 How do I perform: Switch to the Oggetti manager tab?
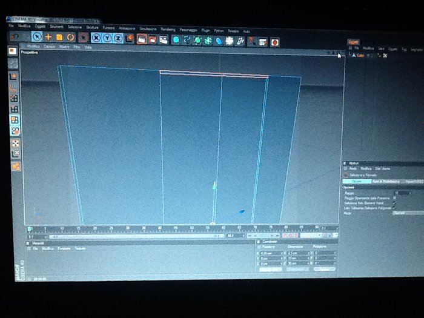coord(353,42)
